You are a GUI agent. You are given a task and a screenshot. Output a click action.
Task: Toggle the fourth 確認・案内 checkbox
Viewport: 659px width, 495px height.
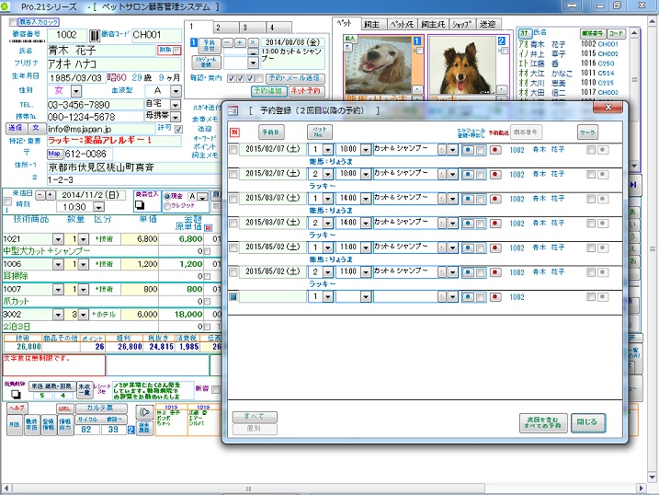[x=259, y=78]
